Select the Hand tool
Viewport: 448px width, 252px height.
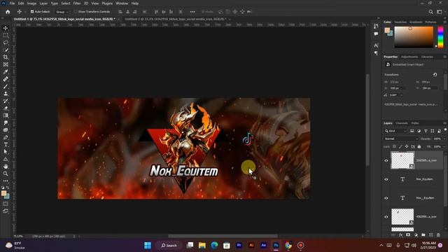6,167
